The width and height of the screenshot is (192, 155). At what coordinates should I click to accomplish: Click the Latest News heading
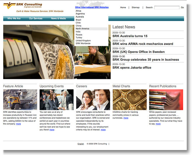coord(124,27)
